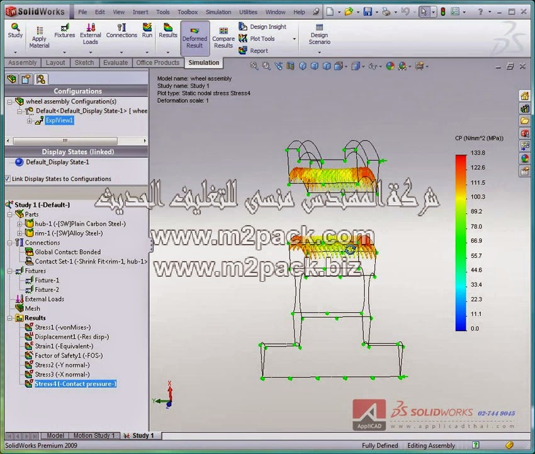
Task: Open the Toolbox menu
Action: (188, 12)
